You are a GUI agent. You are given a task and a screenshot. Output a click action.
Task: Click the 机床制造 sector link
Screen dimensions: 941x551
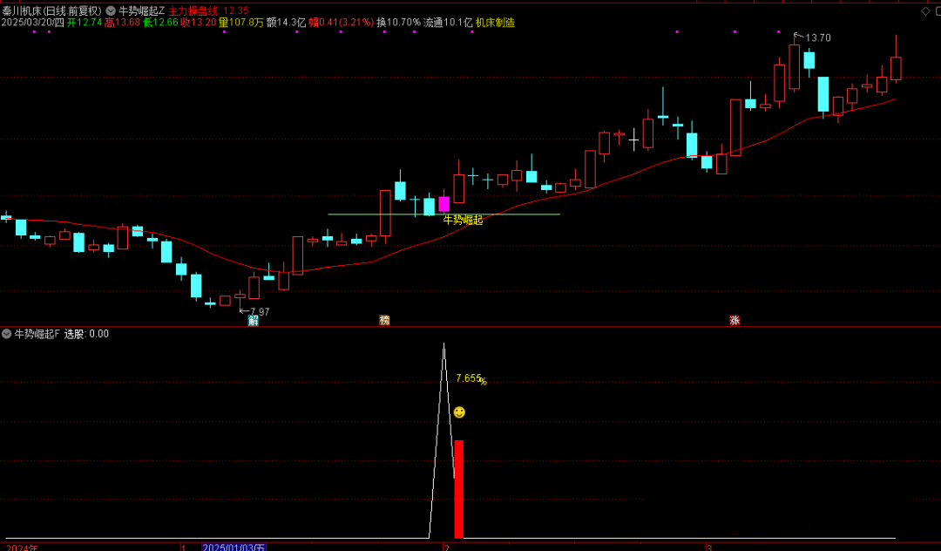tap(495, 23)
